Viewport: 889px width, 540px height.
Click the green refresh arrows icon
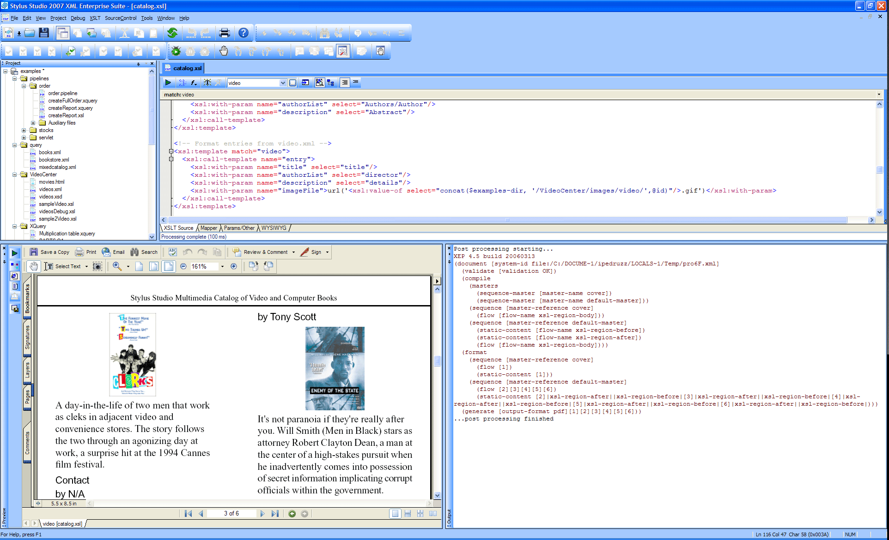pos(172,33)
